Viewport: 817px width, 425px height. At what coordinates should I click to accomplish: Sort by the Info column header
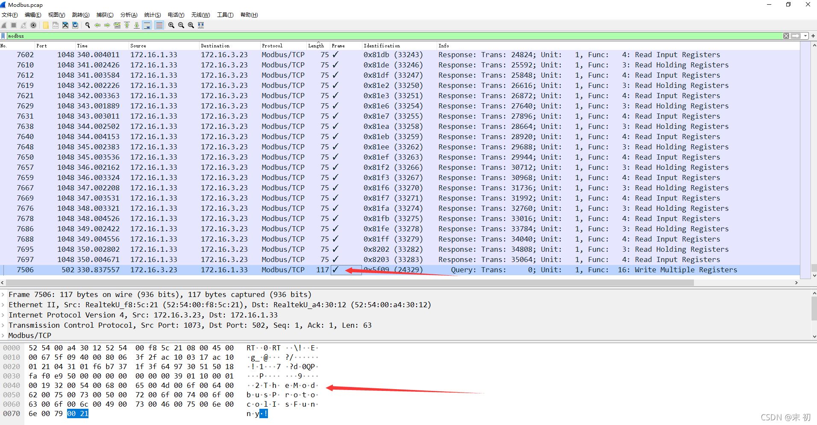(x=618, y=46)
